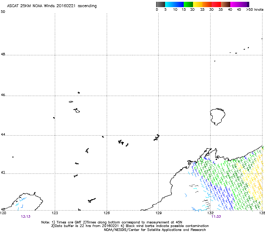Click the "129" longitude axis label
The height and width of the screenshot is (232, 265).
tap(158, 213)
